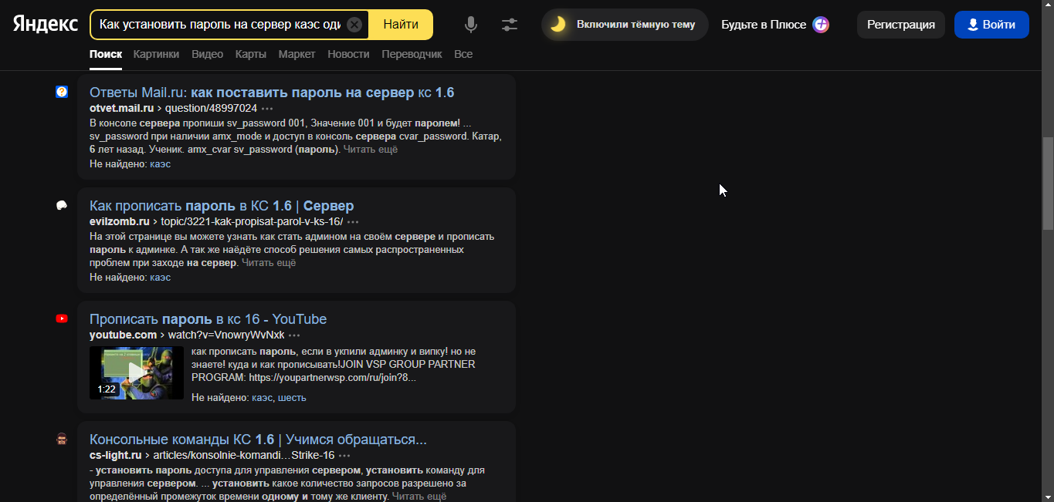The width and height of the screenshot is (1054, 502).
Task: Click 'question/48997024' path in Mail.ru URL
Action: [210, 109]
